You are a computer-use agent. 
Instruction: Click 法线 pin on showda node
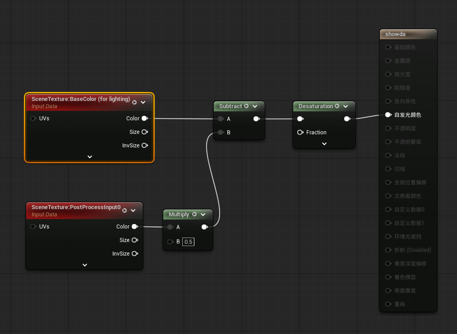pos(388,155)
